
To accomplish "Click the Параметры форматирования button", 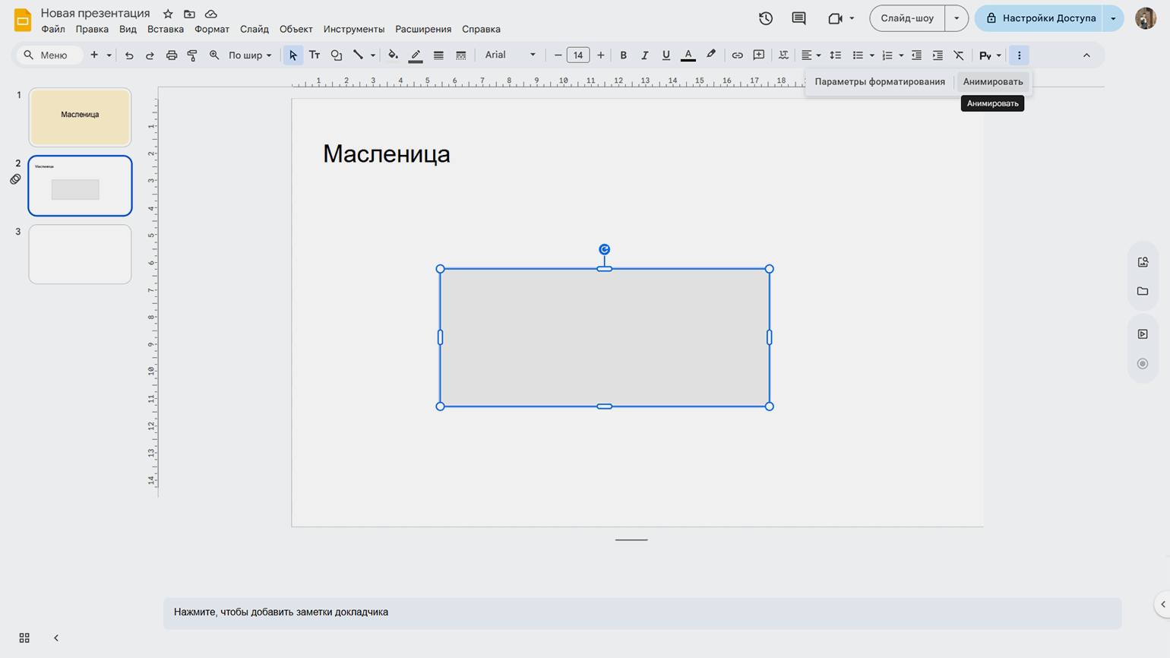I will [880, 82].
